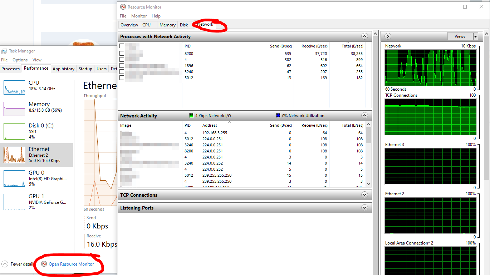The width and height of the screenshot is (490, 277).
Task: Open the Monitor menu
Action: [139, 16]
